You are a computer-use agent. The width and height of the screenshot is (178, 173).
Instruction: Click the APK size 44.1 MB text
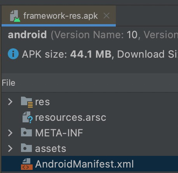click(x=67, y=54)
